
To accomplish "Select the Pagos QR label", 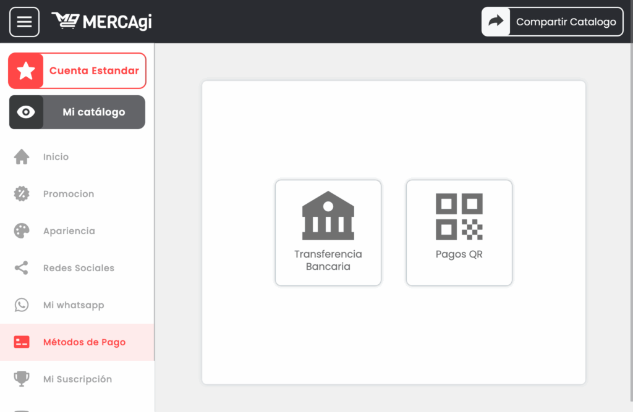I will (459, 254).
